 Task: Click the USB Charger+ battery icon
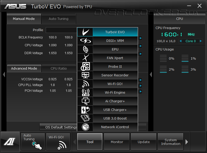[85, 110]
